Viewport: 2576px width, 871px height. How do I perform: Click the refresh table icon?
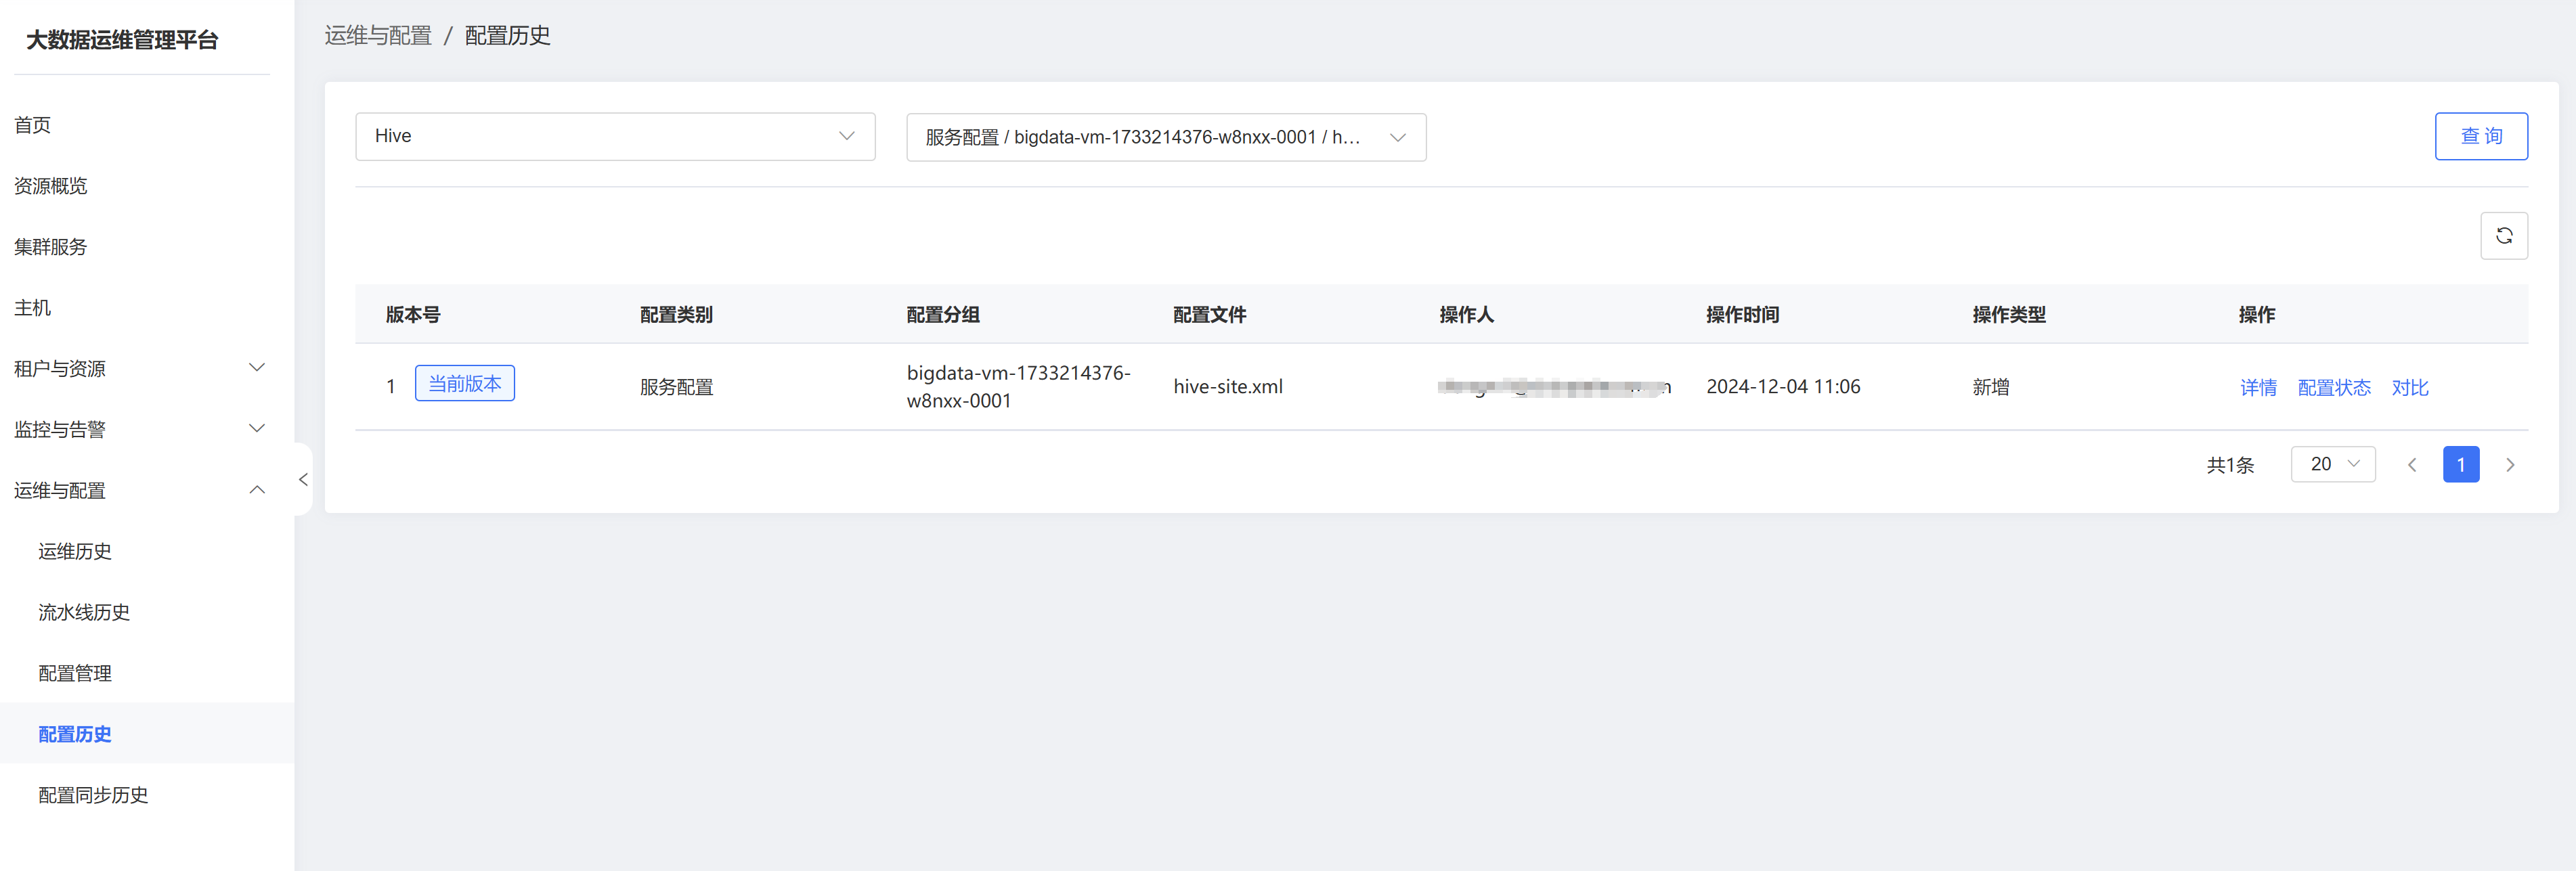2503,236
